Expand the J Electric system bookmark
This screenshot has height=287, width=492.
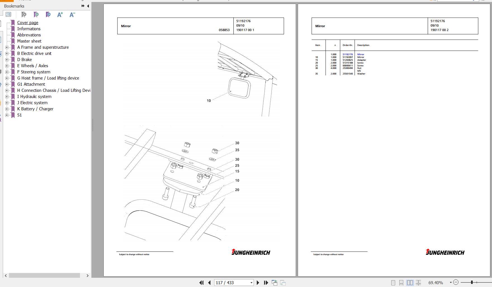(x=7, y=103)
